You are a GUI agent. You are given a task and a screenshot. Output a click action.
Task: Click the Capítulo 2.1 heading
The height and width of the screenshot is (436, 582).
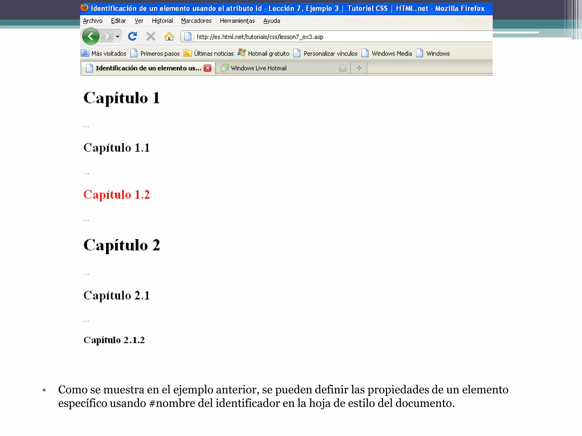117,295
